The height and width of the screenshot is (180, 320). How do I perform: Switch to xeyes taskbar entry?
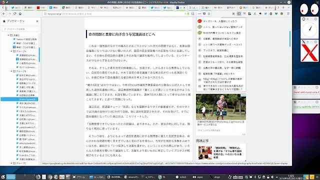(x=198, y=177)
